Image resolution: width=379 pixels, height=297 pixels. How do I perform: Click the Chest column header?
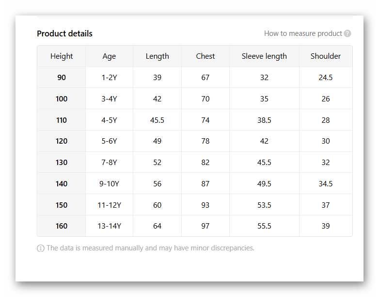click(x=205, y=56)
